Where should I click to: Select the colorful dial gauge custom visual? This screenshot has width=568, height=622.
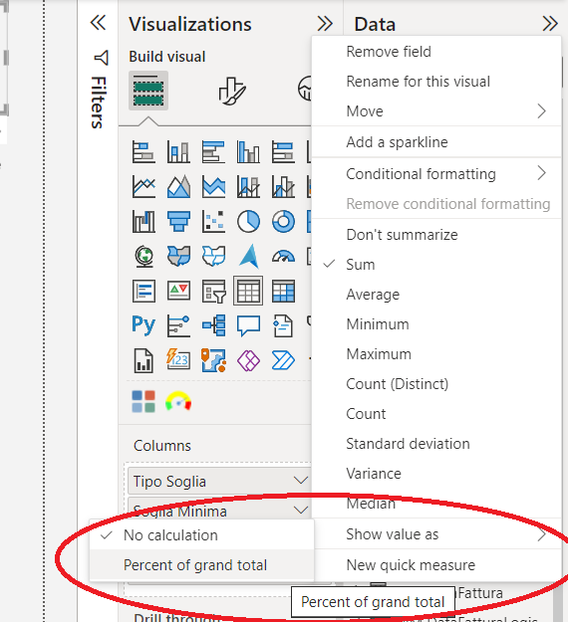coord(178,401)
